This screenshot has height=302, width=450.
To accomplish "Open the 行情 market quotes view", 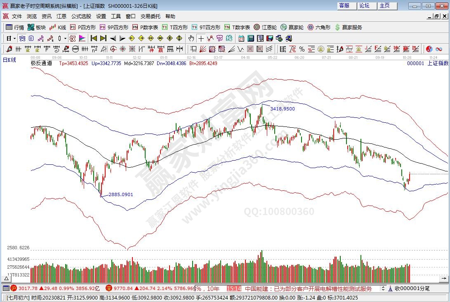I will coord(15,27).
